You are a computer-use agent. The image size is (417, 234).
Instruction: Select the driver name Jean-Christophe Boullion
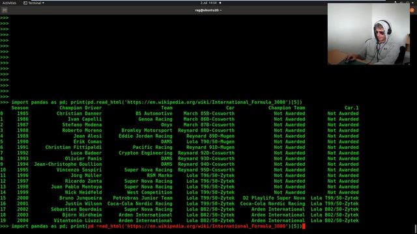pos(68,164)
